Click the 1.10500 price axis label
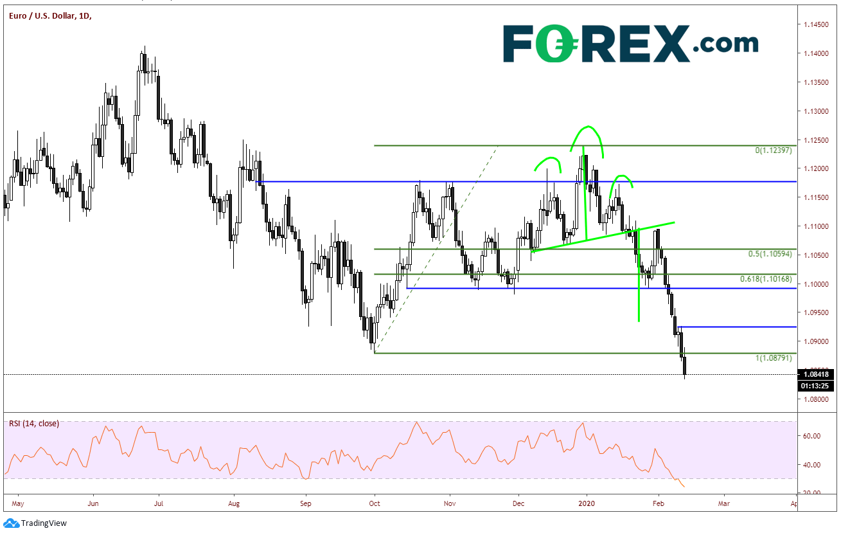The height and width of the screenshot is (533, 841). point(815,255)
